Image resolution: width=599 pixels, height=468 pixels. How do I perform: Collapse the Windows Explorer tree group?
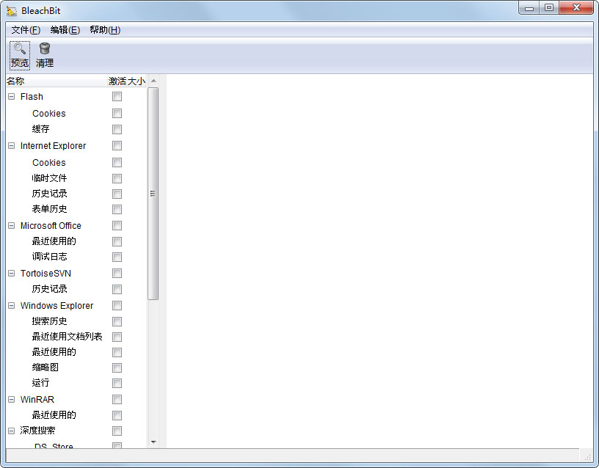click(x=12, y=306)
